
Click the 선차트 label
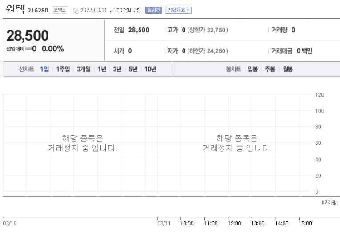tap(27, 69)
